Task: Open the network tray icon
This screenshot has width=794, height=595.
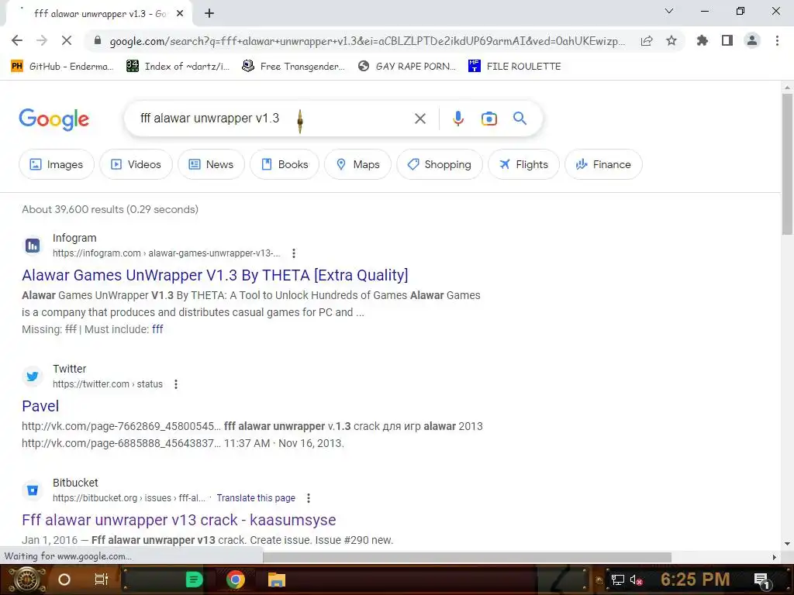Action: (617, 580)
